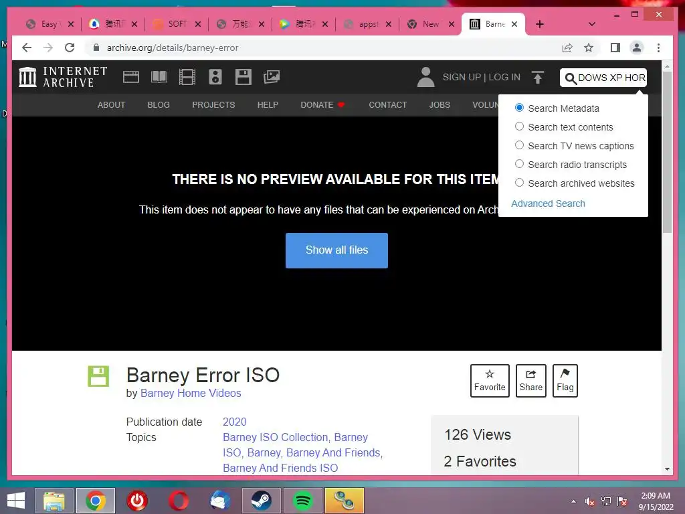This screenshot has height=514, width=685.
Task: Click the Share button
Action: pyautogui.click(x=530, y=381)
